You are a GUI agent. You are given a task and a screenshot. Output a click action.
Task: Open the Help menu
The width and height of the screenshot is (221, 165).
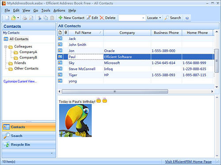72,11
